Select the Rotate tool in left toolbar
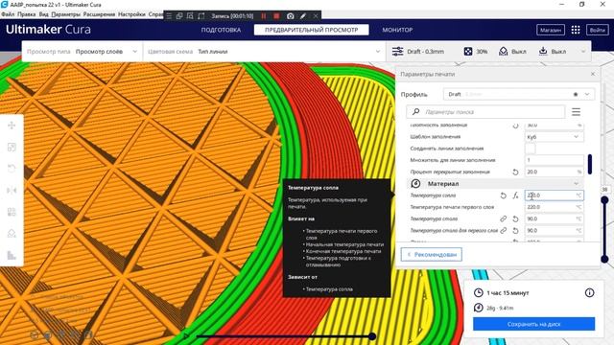Screen dimensions: 614x345 (x=12, y=169)
